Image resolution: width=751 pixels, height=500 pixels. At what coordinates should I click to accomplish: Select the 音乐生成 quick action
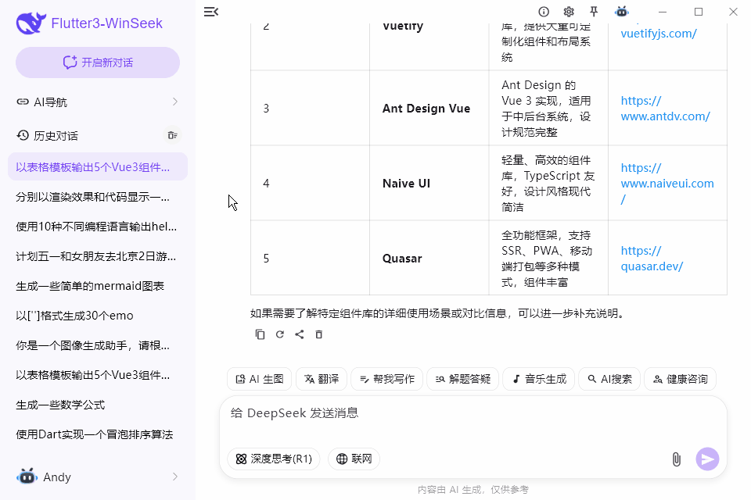[539, 378]
